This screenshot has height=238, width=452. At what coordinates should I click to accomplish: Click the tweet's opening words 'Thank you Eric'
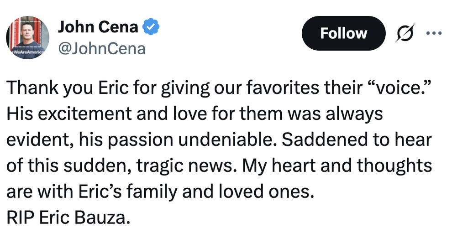[x=67, y=88]
